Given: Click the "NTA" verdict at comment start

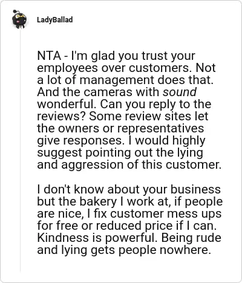Looking at the screenshot, I should (x=49, y=56).
